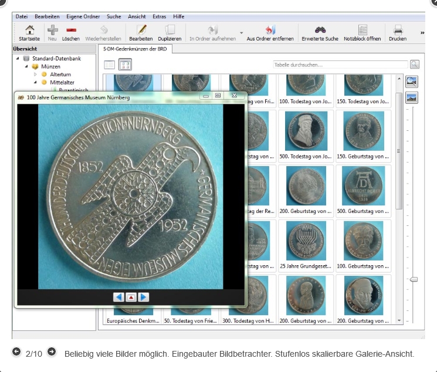437x372 pixels.
Task: Show next image in viewer
Action: pos(143,297)
